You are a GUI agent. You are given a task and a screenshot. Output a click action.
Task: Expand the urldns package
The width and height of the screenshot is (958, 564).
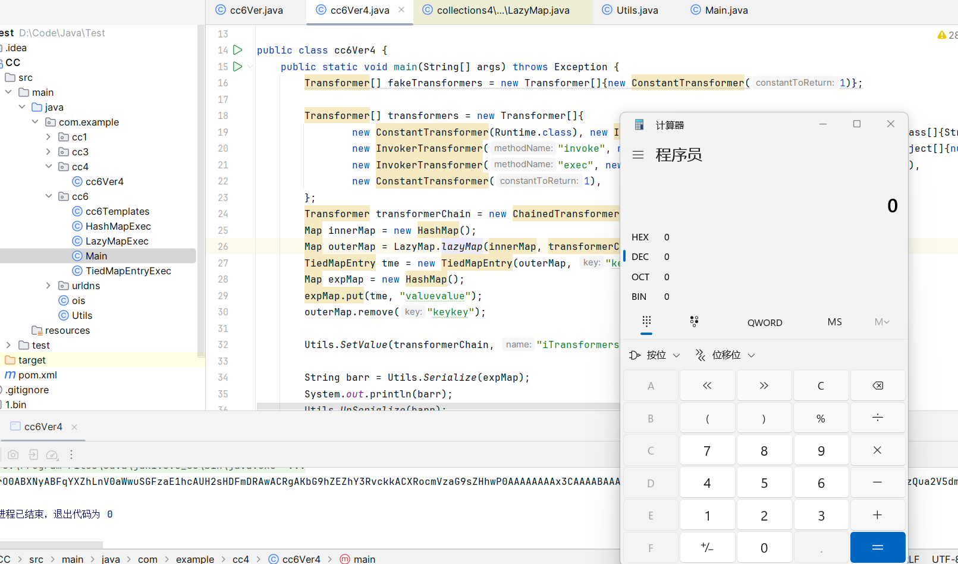point(49,286)
